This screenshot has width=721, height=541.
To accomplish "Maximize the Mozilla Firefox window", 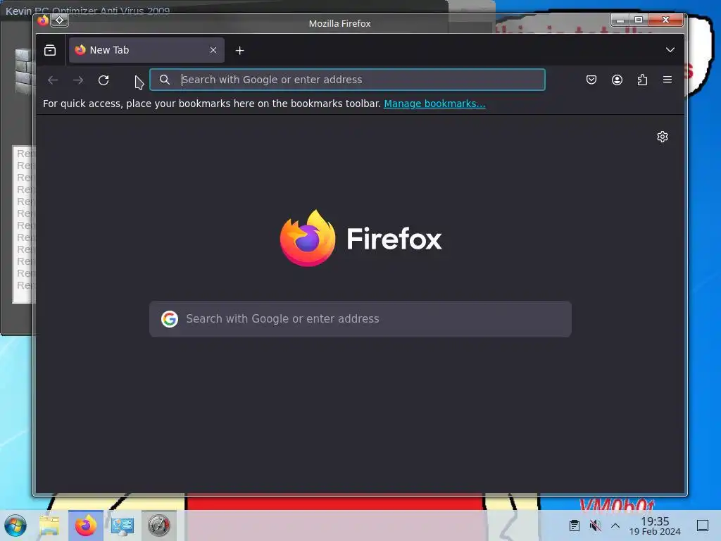I will (x=639, y=20).
